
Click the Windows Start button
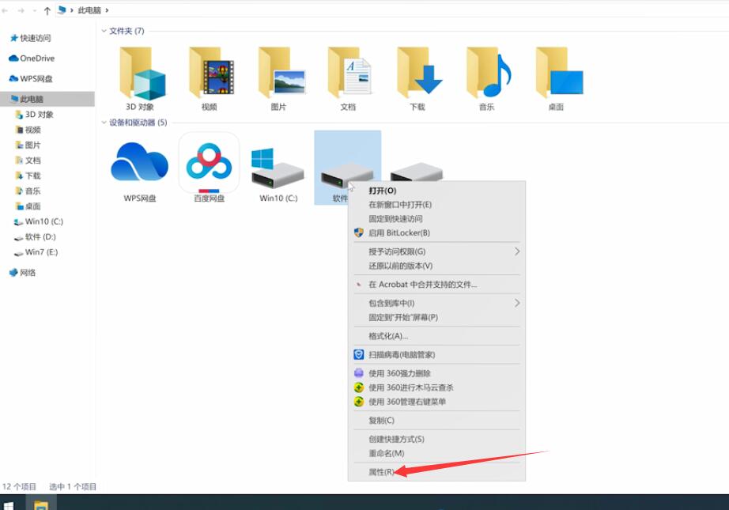[8, 505]
